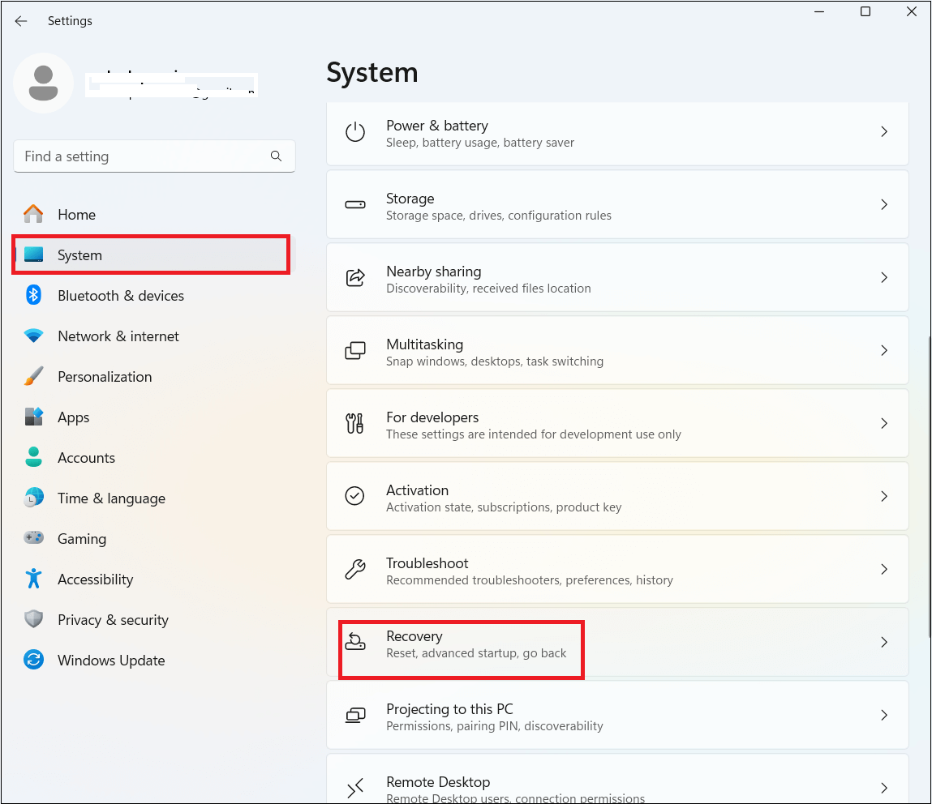Click the Find a setting search box
Viewport: 932px width, 804px height.
(x=154, y=156)
